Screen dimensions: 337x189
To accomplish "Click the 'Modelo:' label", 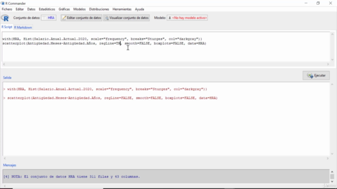I will coord(160,18).
